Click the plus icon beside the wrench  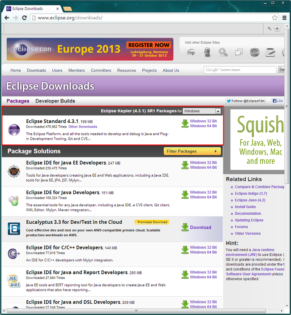[277, 29]
